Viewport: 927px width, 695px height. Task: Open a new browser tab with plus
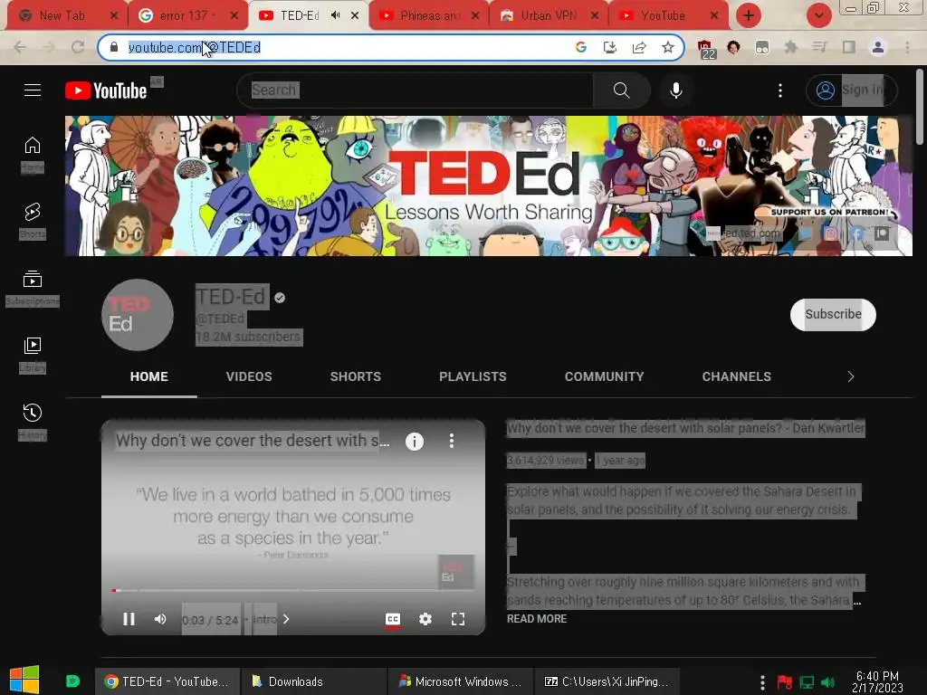tap(749, 16)
